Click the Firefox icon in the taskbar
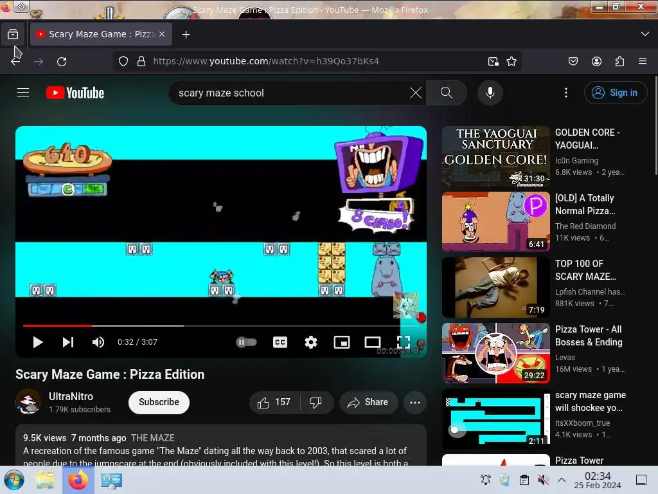This screenshot has height=494, width=658. pos(78,480)
